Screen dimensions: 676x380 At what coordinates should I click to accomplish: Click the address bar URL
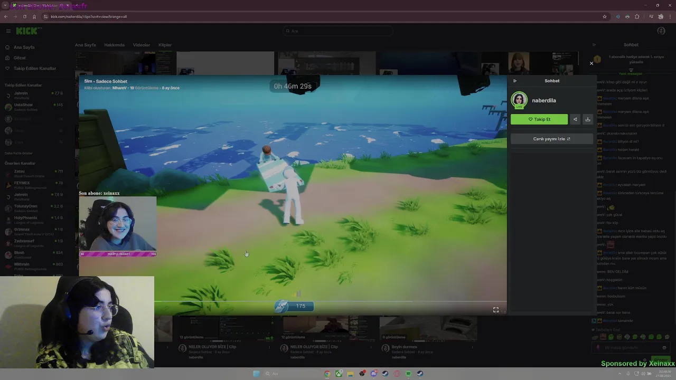click(89, 16)
